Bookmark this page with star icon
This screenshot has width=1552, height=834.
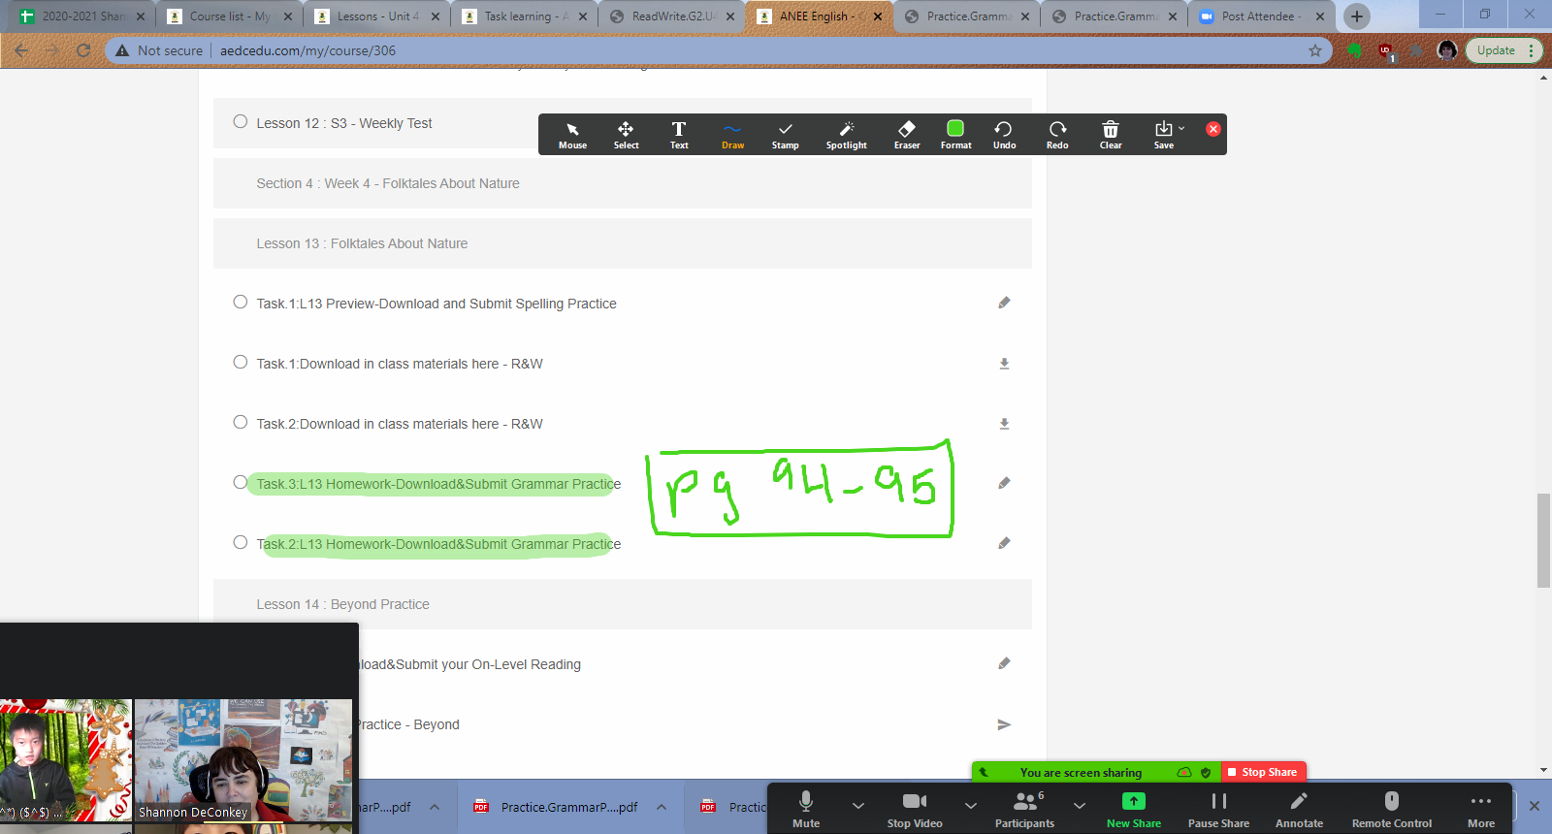click(1315, 50)
